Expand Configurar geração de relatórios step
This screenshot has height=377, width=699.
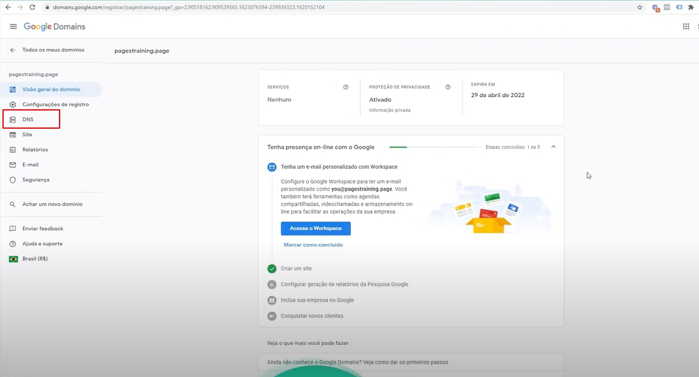click(x=344, y=284)
